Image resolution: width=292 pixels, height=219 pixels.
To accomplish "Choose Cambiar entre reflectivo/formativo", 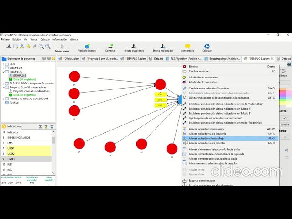I will 230,88.
